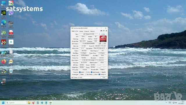Open the TechPowerUp GPU-Z desktop shortcut

[4, 32]
